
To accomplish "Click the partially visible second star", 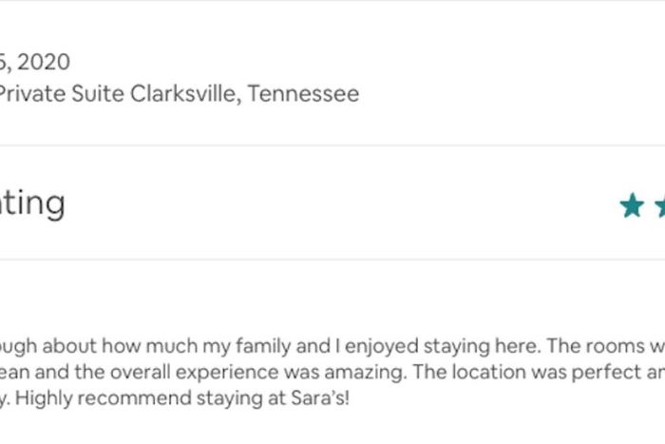I will (659, 205).
